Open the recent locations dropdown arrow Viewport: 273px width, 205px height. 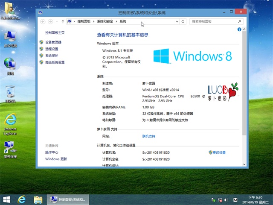(x=57, y=21)
